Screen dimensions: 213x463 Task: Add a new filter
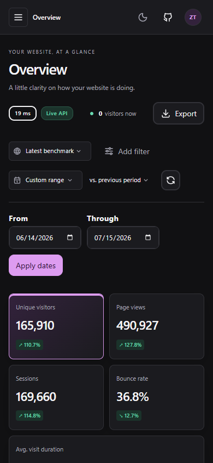127,151
